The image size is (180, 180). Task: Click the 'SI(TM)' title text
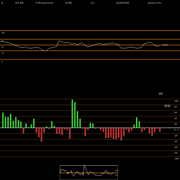(x=68, y=3)
